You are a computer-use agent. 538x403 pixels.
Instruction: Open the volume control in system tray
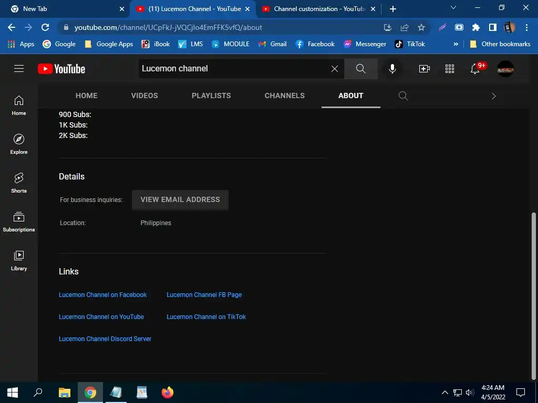point(470,393)
